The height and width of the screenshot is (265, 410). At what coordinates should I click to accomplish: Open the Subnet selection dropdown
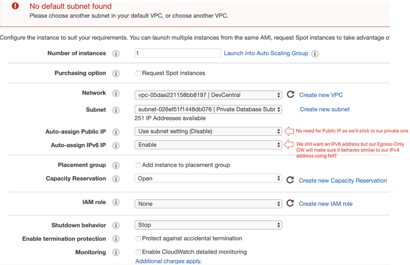[208, 110]
